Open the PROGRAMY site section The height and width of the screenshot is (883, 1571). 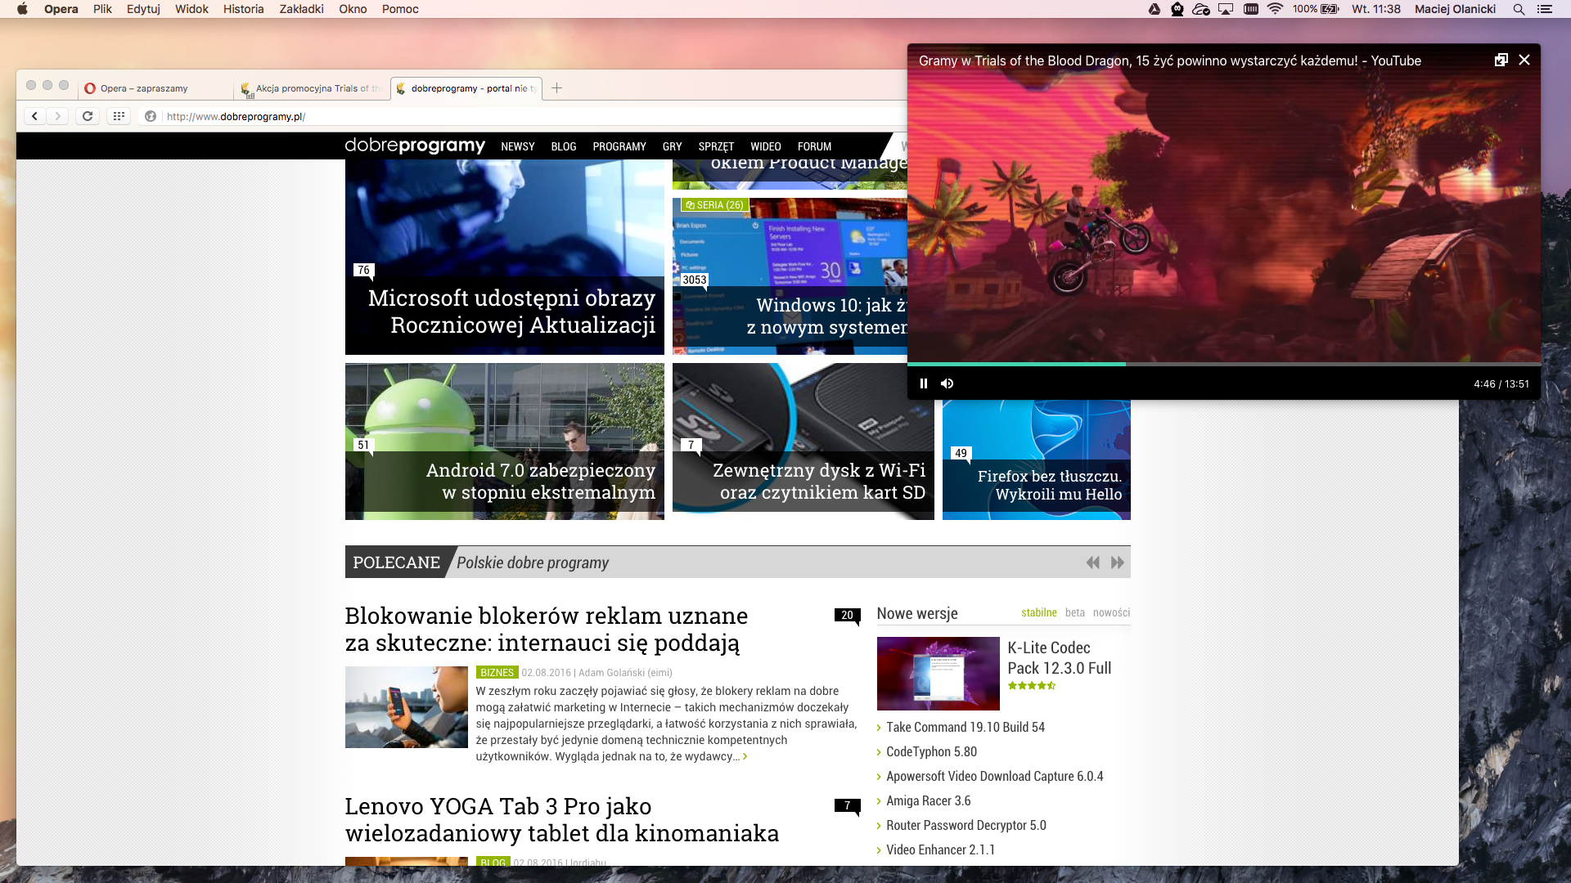coord(619,146)
